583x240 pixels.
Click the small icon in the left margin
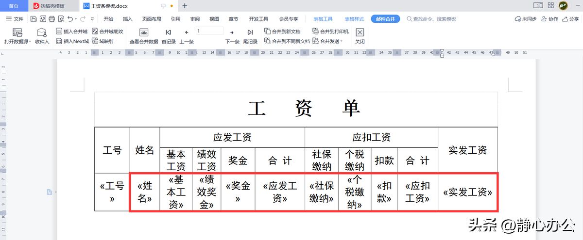[x=49, y=192]
